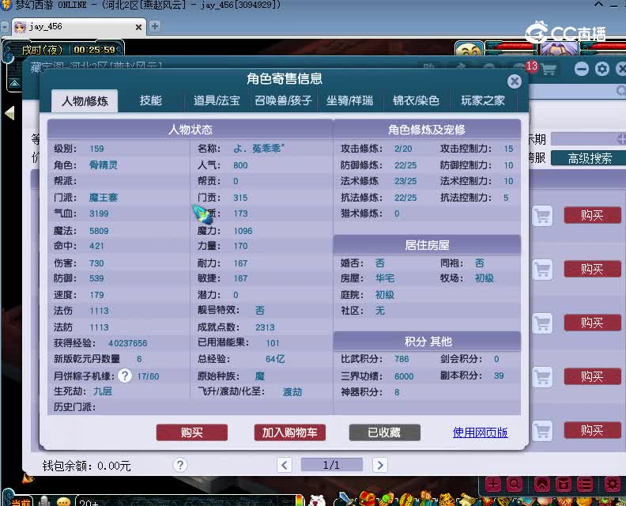Screen dimensions: 626x506
Task: Click the pink list button at bottom right
Action: coord(585,485)
